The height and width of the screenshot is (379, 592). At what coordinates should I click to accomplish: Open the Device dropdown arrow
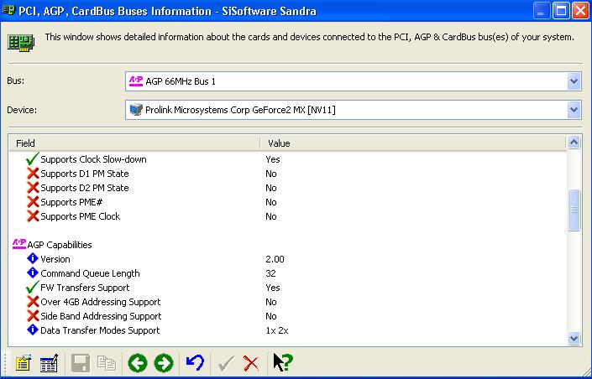[x=574, y=110]
